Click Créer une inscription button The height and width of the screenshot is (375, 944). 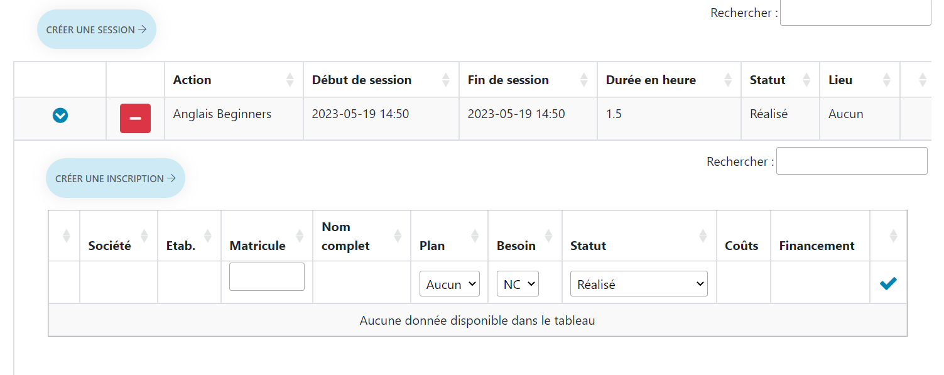tap(116, 178)
